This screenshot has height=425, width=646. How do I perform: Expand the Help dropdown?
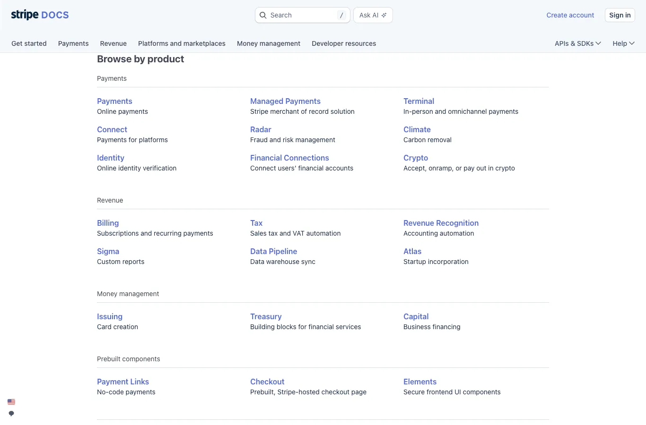(623, 43)
